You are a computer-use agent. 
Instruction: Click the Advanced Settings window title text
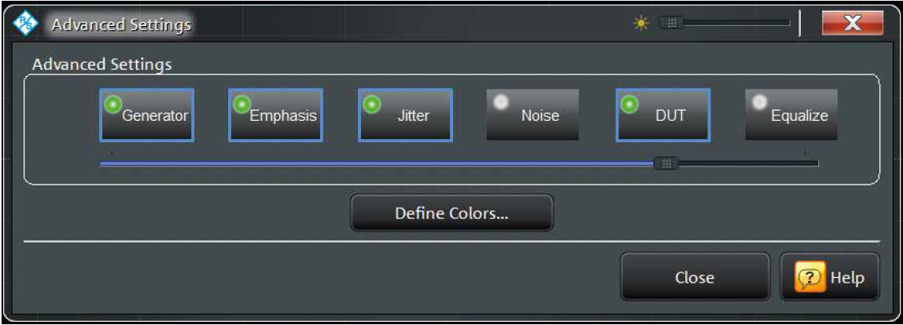pyautogui.click(x=121, y=25)
